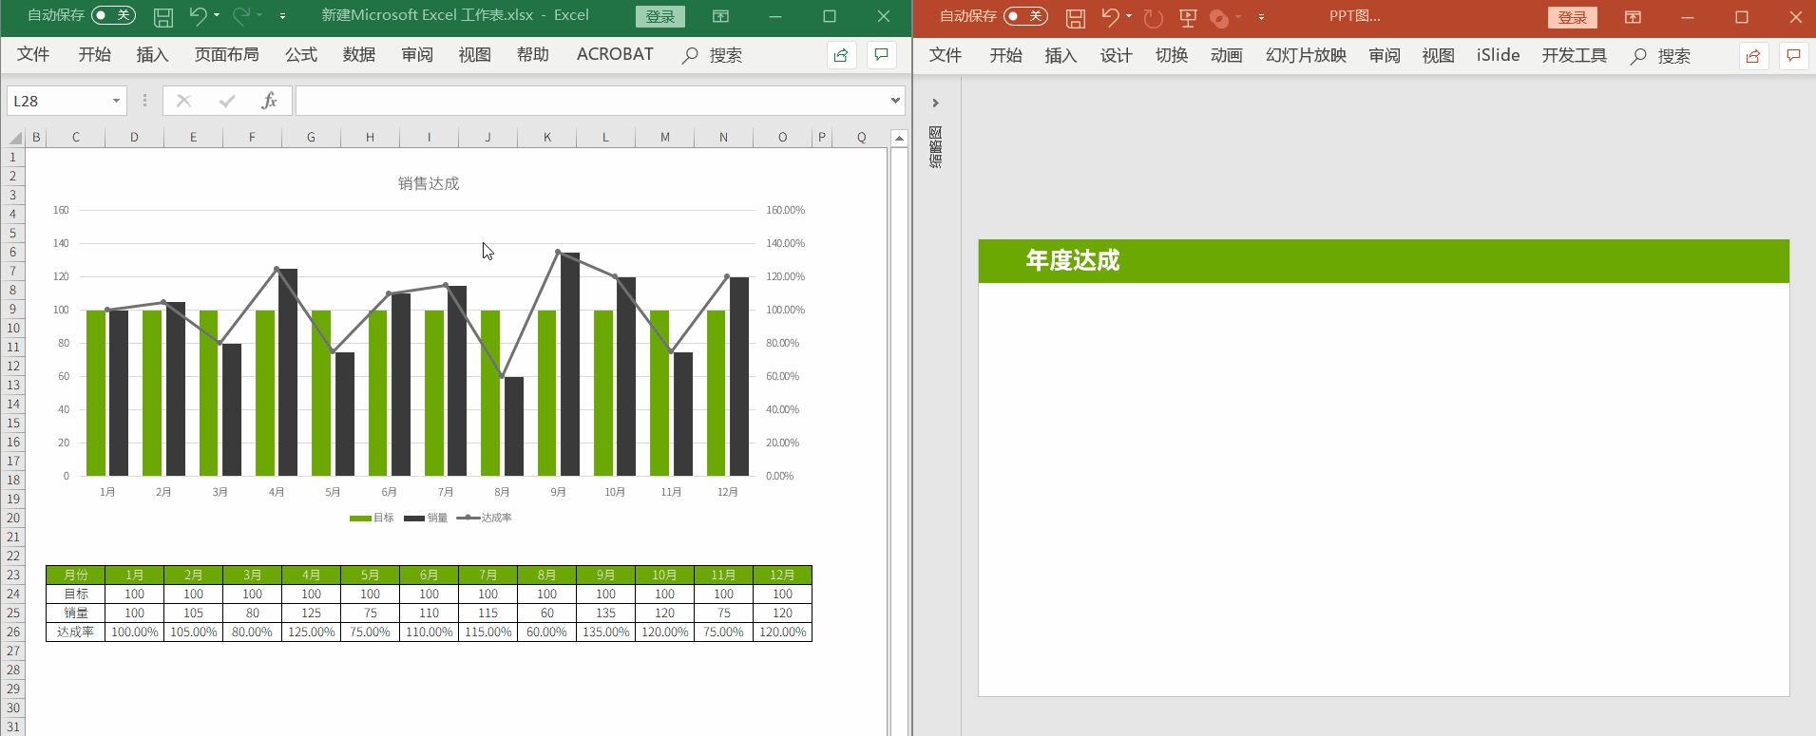Click the 销量 legend dark swatch
The image size is (1816, 736).
coord(414,519)
